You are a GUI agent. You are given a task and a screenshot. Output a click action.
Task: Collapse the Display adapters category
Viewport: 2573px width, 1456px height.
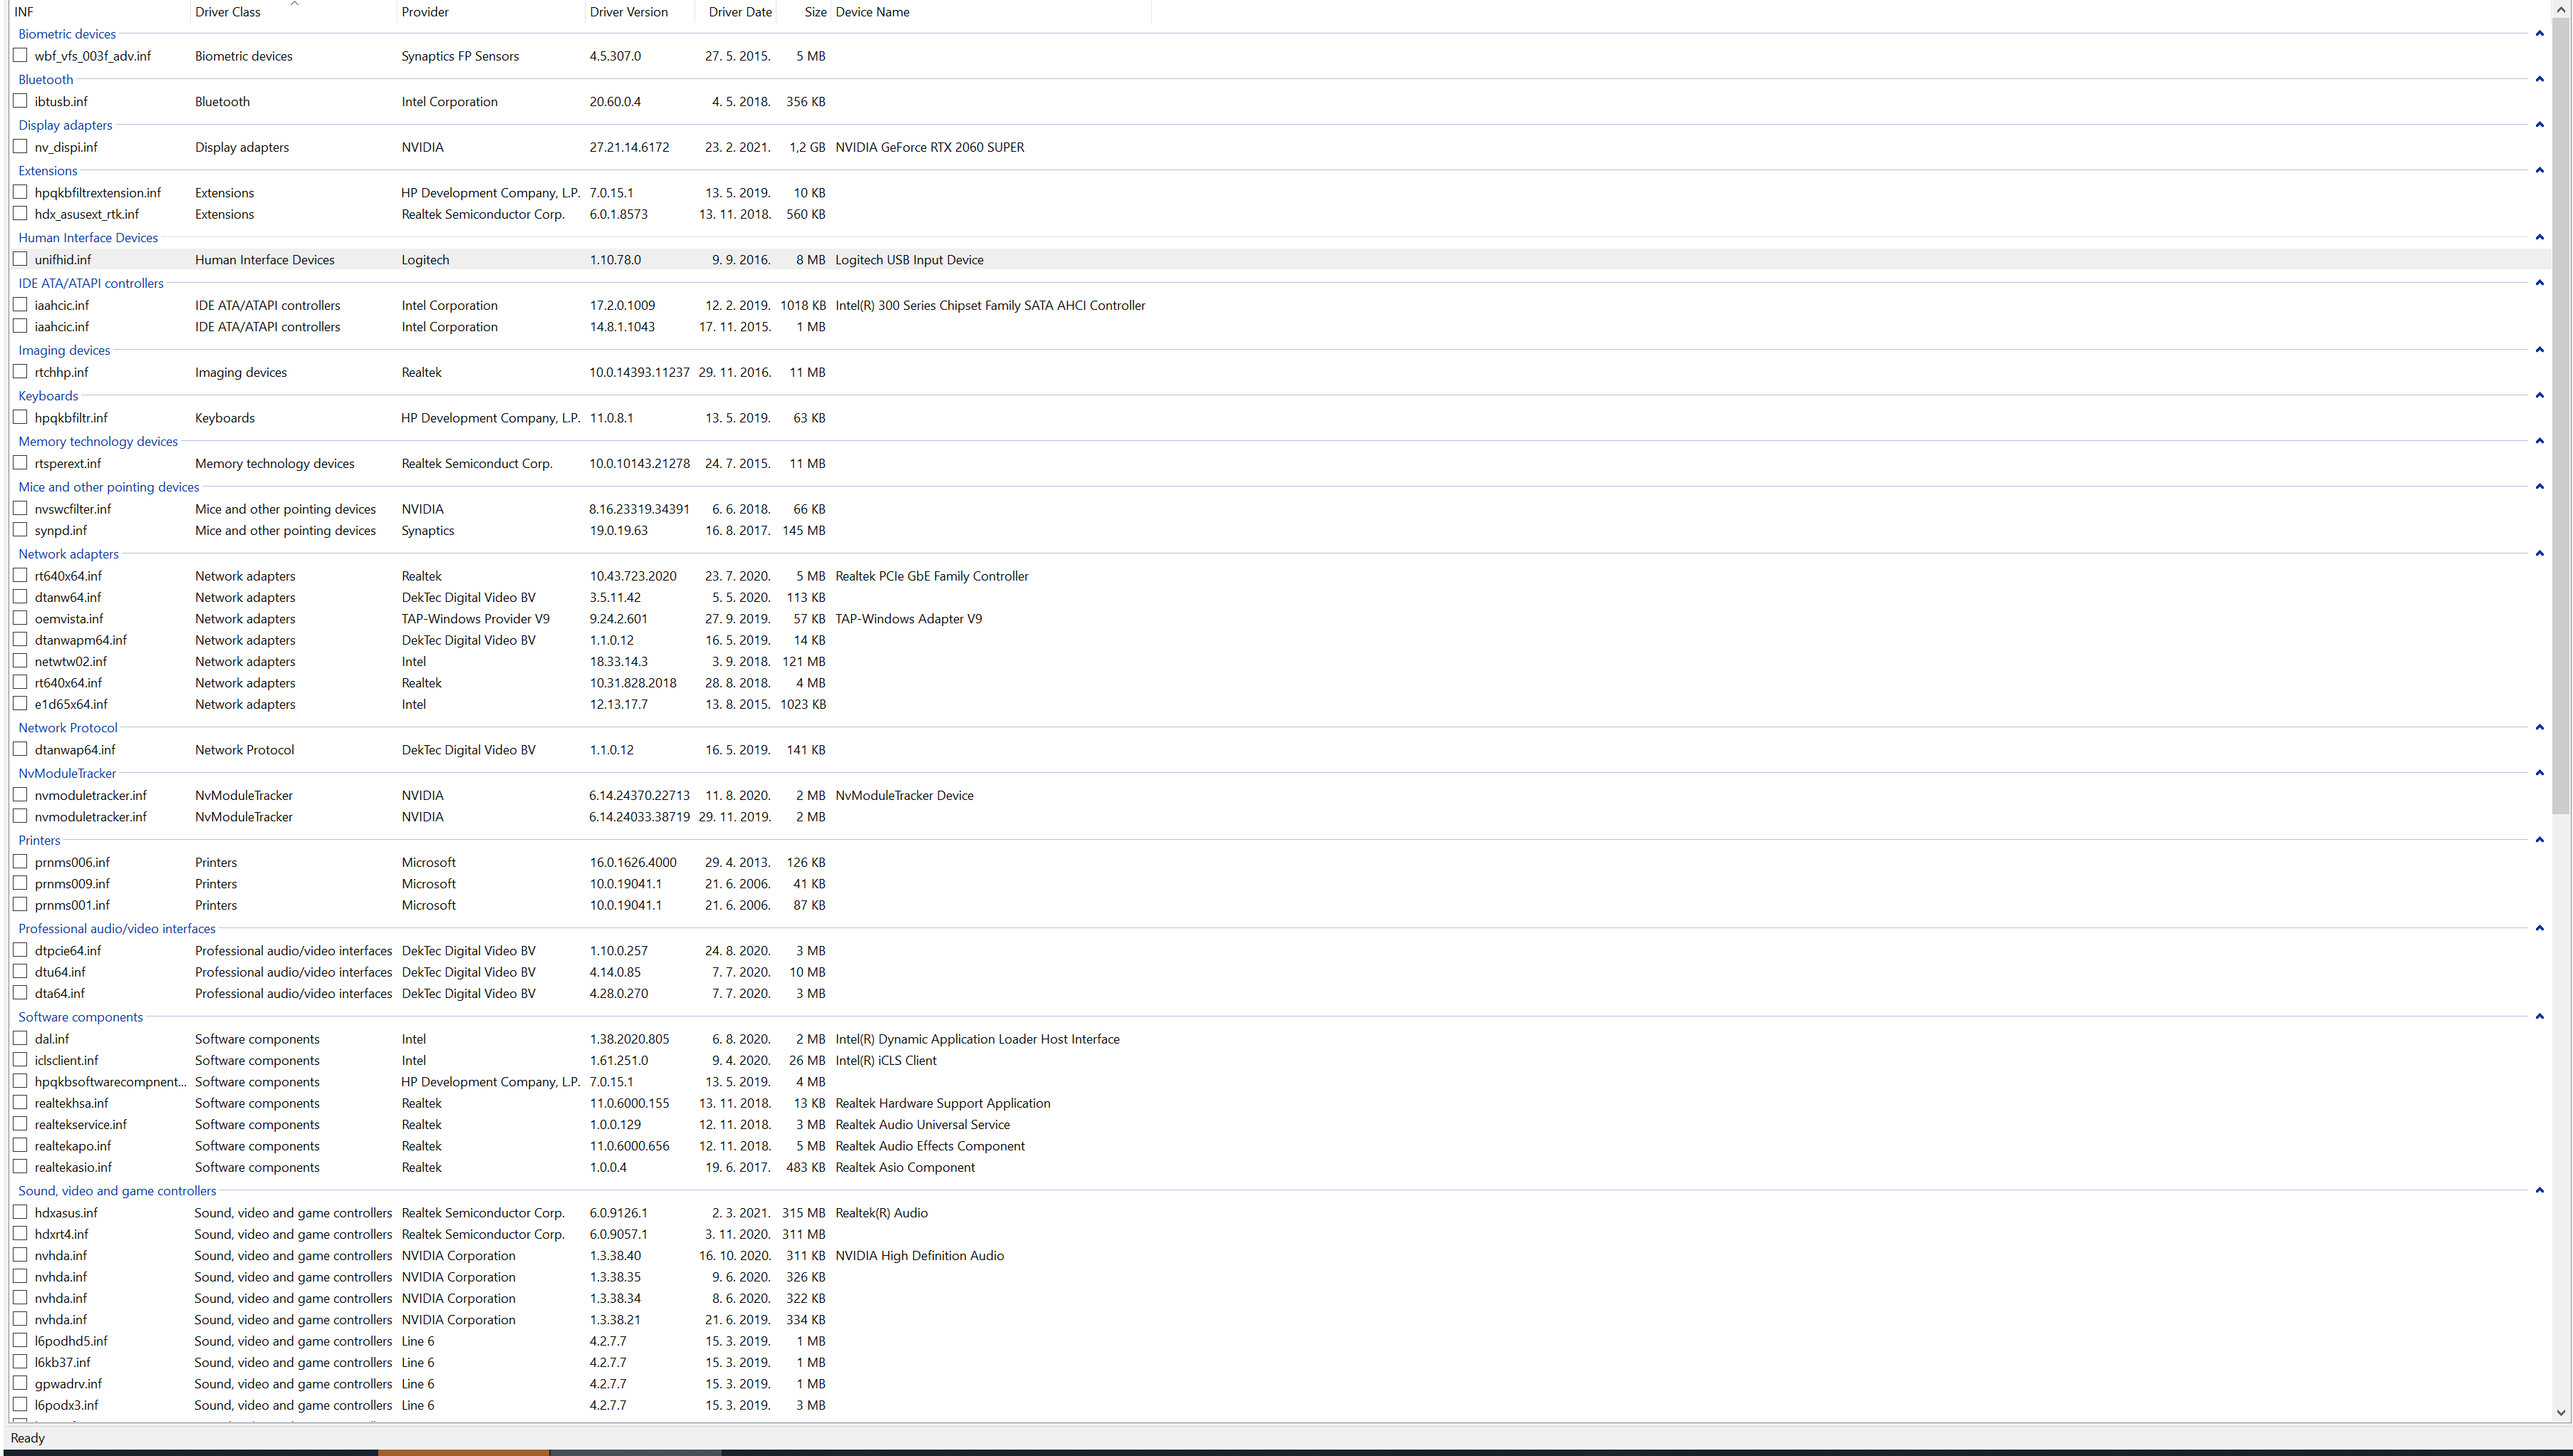click(x=2539, y=124)
